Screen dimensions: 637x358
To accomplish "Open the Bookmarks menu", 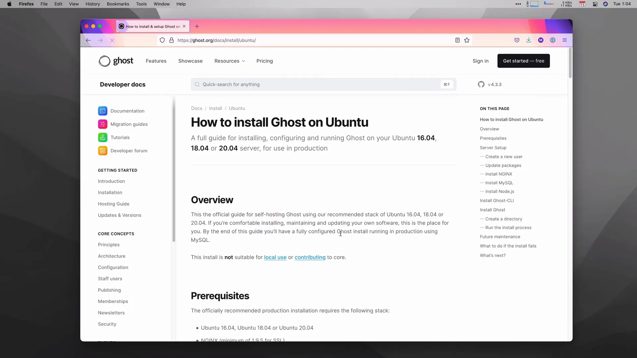I will pos(118,4).
